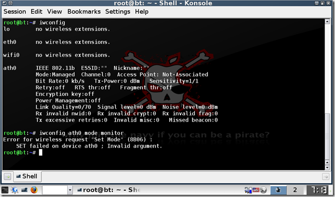Maximize the Konsole window
The width and height of the screenshot is (335, 197).
[323, 3]
